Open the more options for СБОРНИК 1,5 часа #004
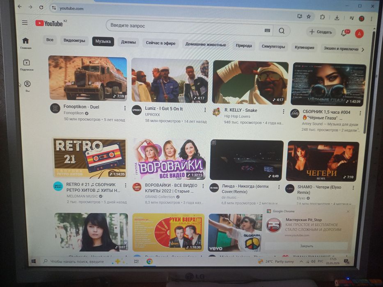The image size is (383, 287). coord(360,113)
